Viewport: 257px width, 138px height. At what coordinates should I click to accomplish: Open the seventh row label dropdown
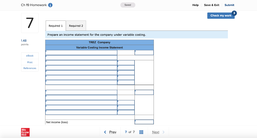pyautogui.click(x=81, y=82)
